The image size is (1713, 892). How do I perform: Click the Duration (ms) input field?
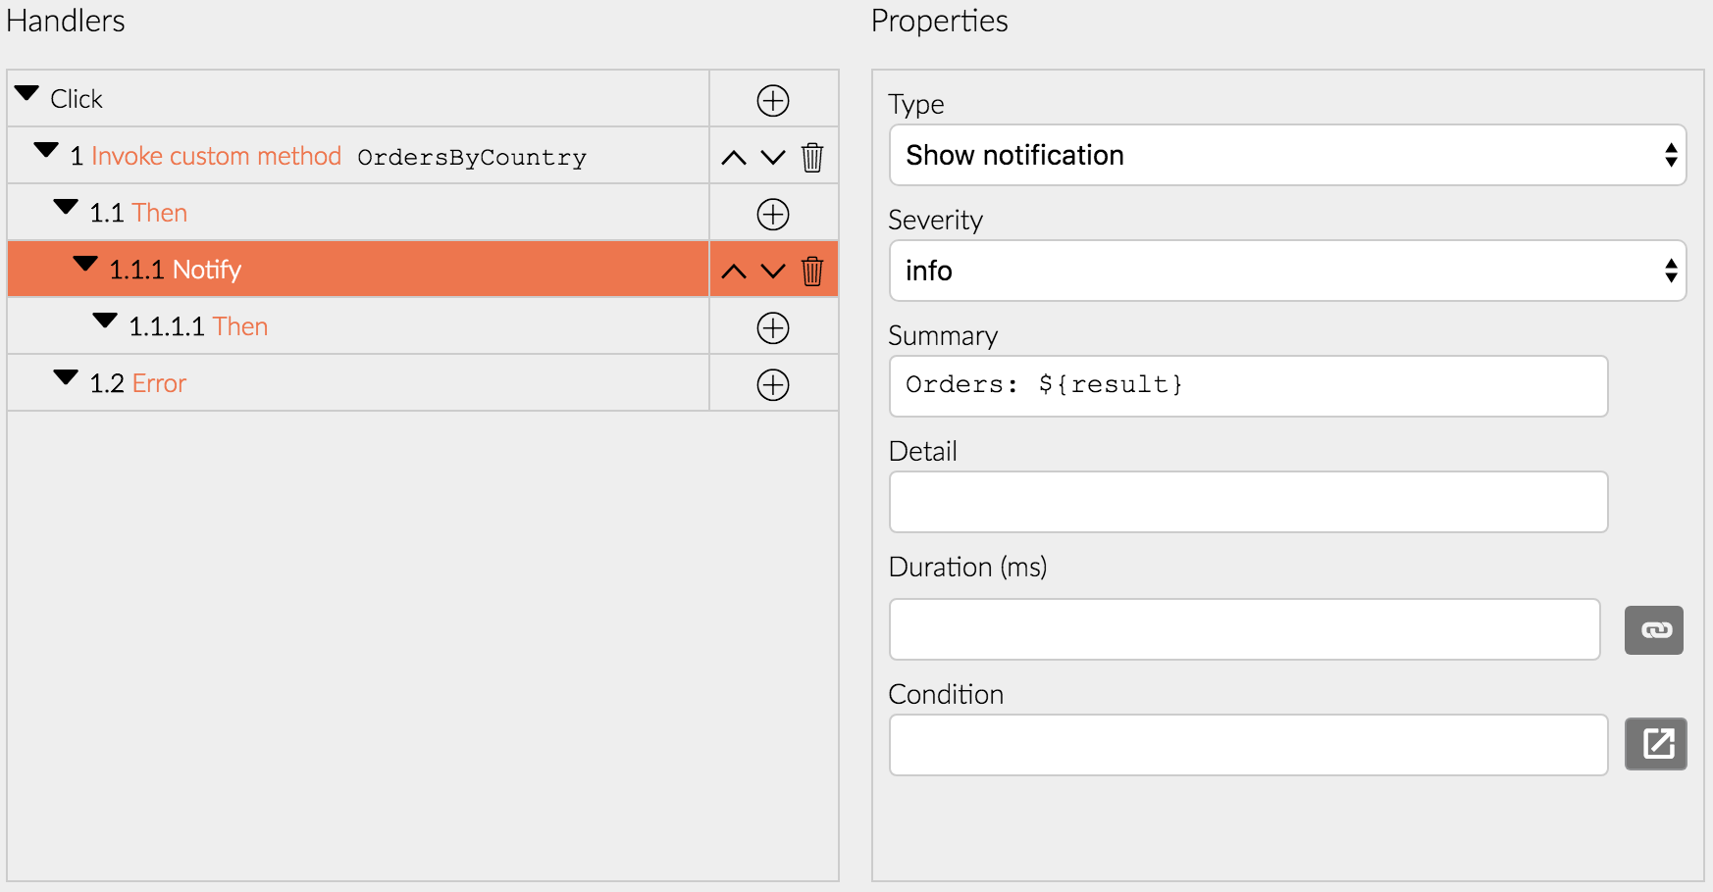click(x=1244, y=629)
